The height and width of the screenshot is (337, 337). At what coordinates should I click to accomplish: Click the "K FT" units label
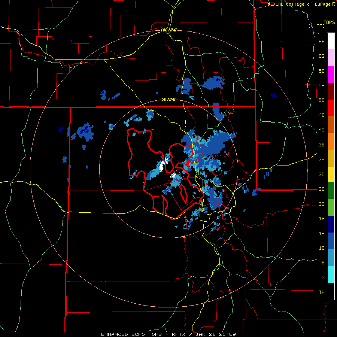coord(316,26)
